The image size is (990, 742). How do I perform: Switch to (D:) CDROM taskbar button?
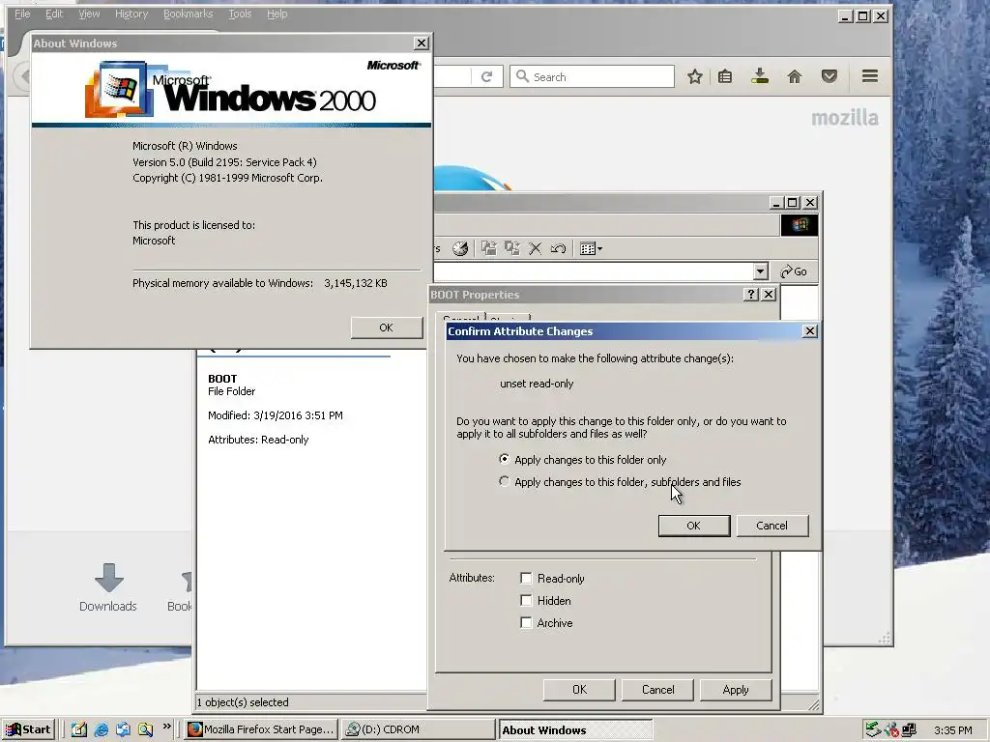[x=418, y=729]
